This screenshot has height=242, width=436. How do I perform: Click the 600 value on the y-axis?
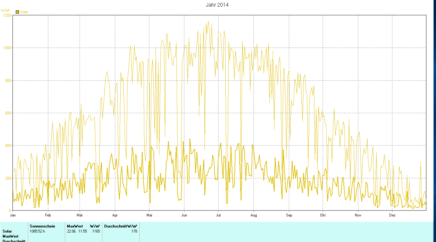point(8,113)
